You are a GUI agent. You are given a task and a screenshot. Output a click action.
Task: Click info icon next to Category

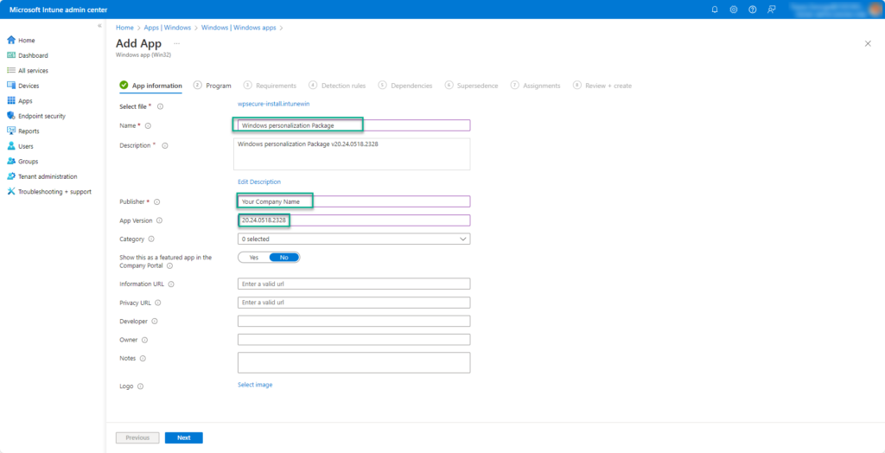click(x=151, y=239)
